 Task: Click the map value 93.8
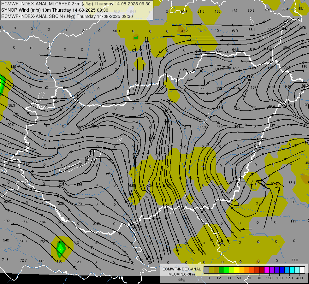tap(41, 261)
